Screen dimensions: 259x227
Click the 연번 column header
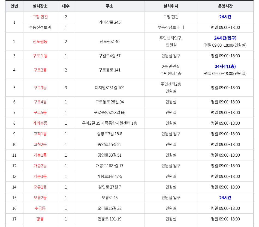click(x=14, y=6)
